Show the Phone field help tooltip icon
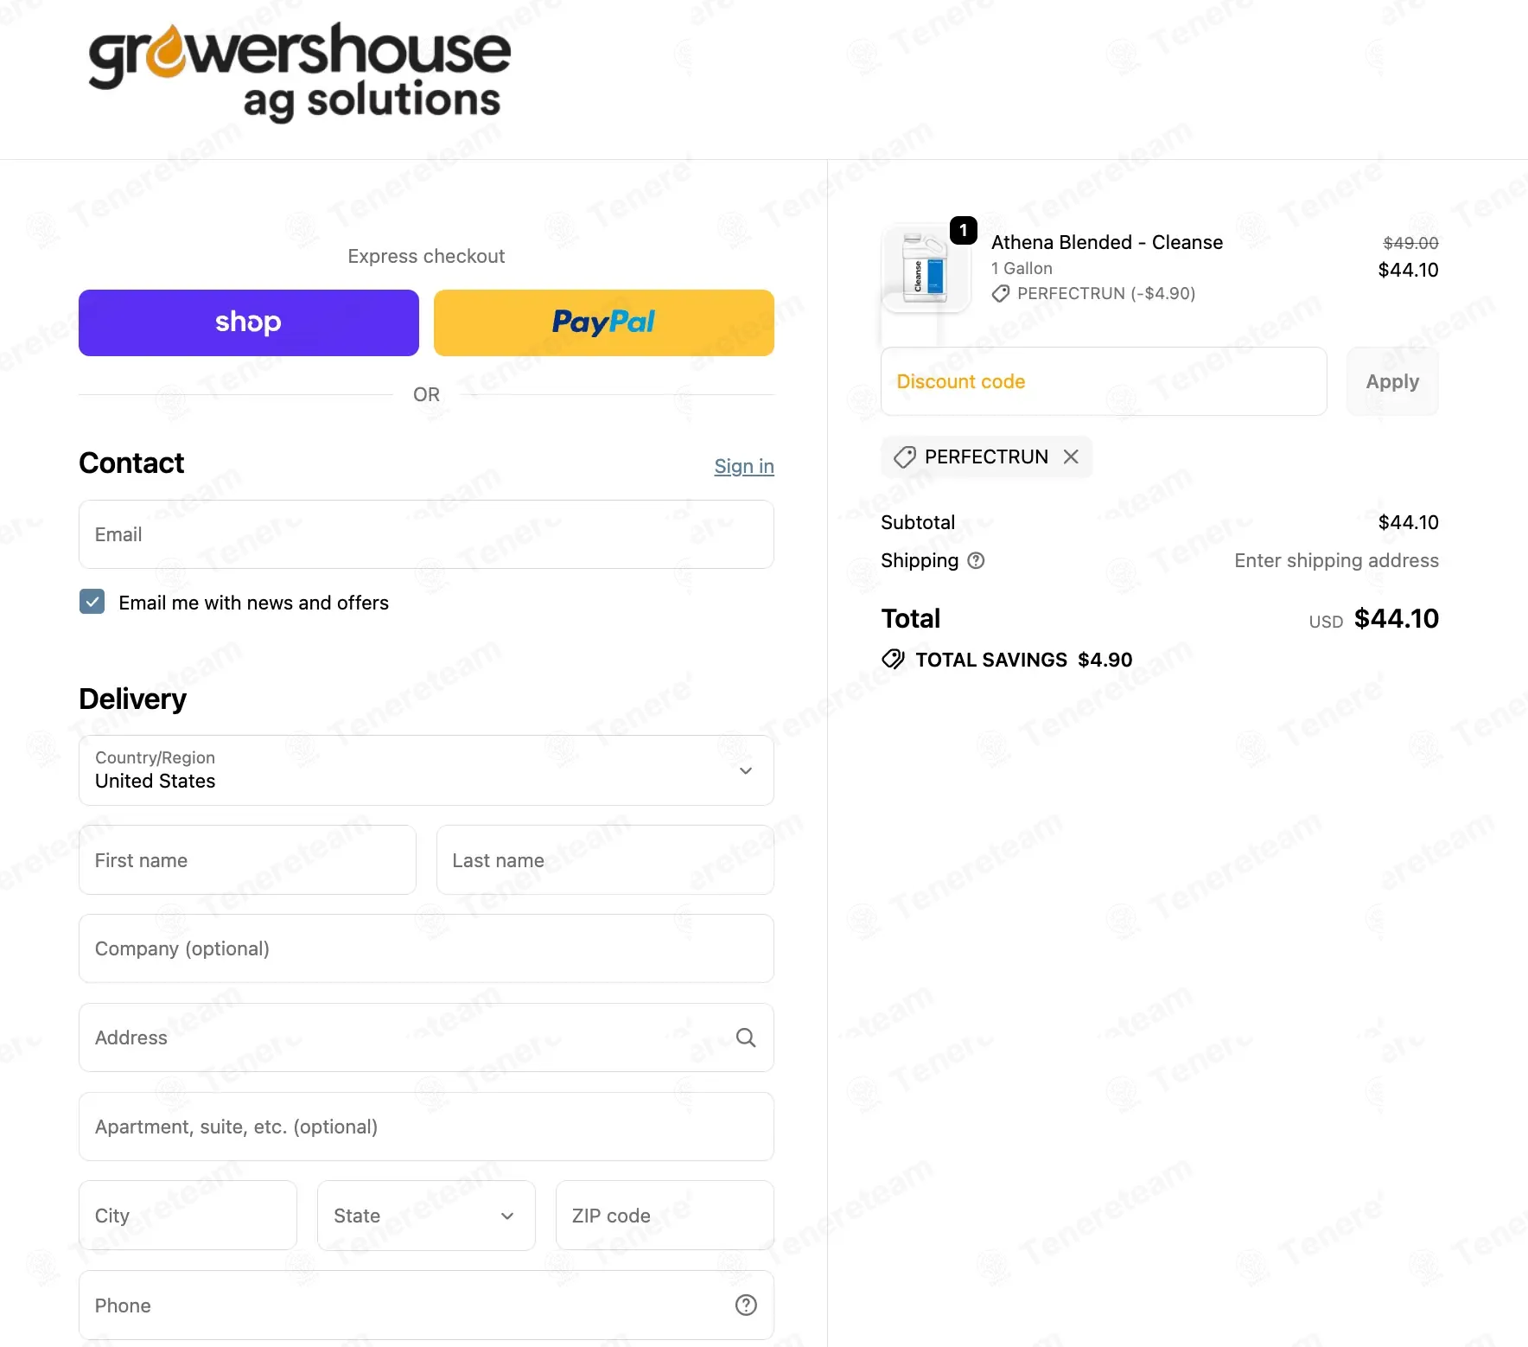Image resolution: width=1528 pixels, height=1347 pixels. tap(746, 1306)
